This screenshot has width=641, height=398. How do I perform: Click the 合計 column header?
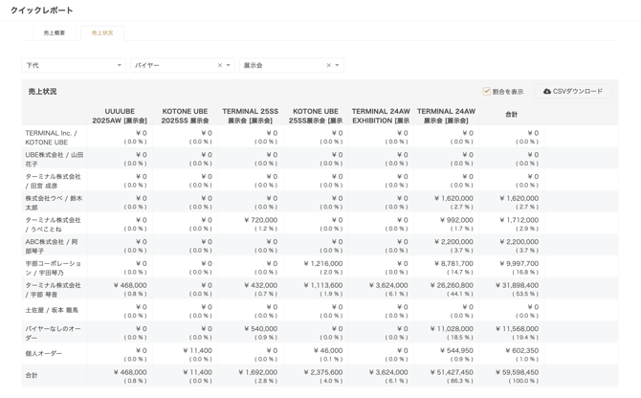point(512,115)
